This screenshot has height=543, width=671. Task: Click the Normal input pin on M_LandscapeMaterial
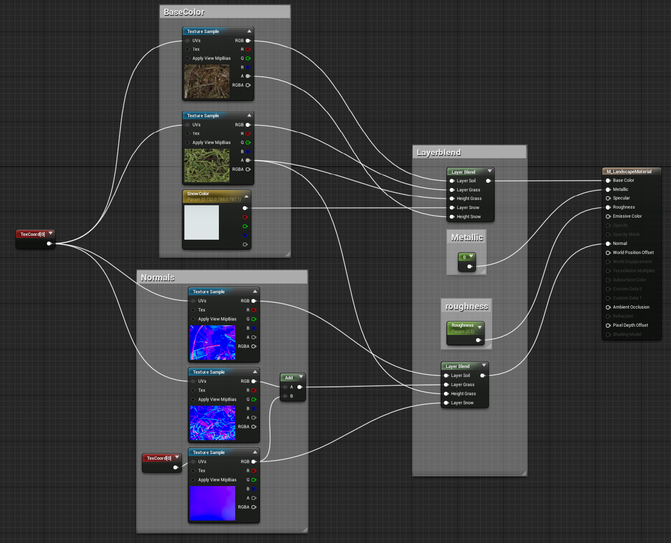pos(608,244)
